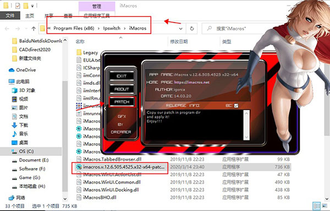Click the Refresh button beside address bar
Image resolution: width=330 pixels, height=211 pixels.
192,29
